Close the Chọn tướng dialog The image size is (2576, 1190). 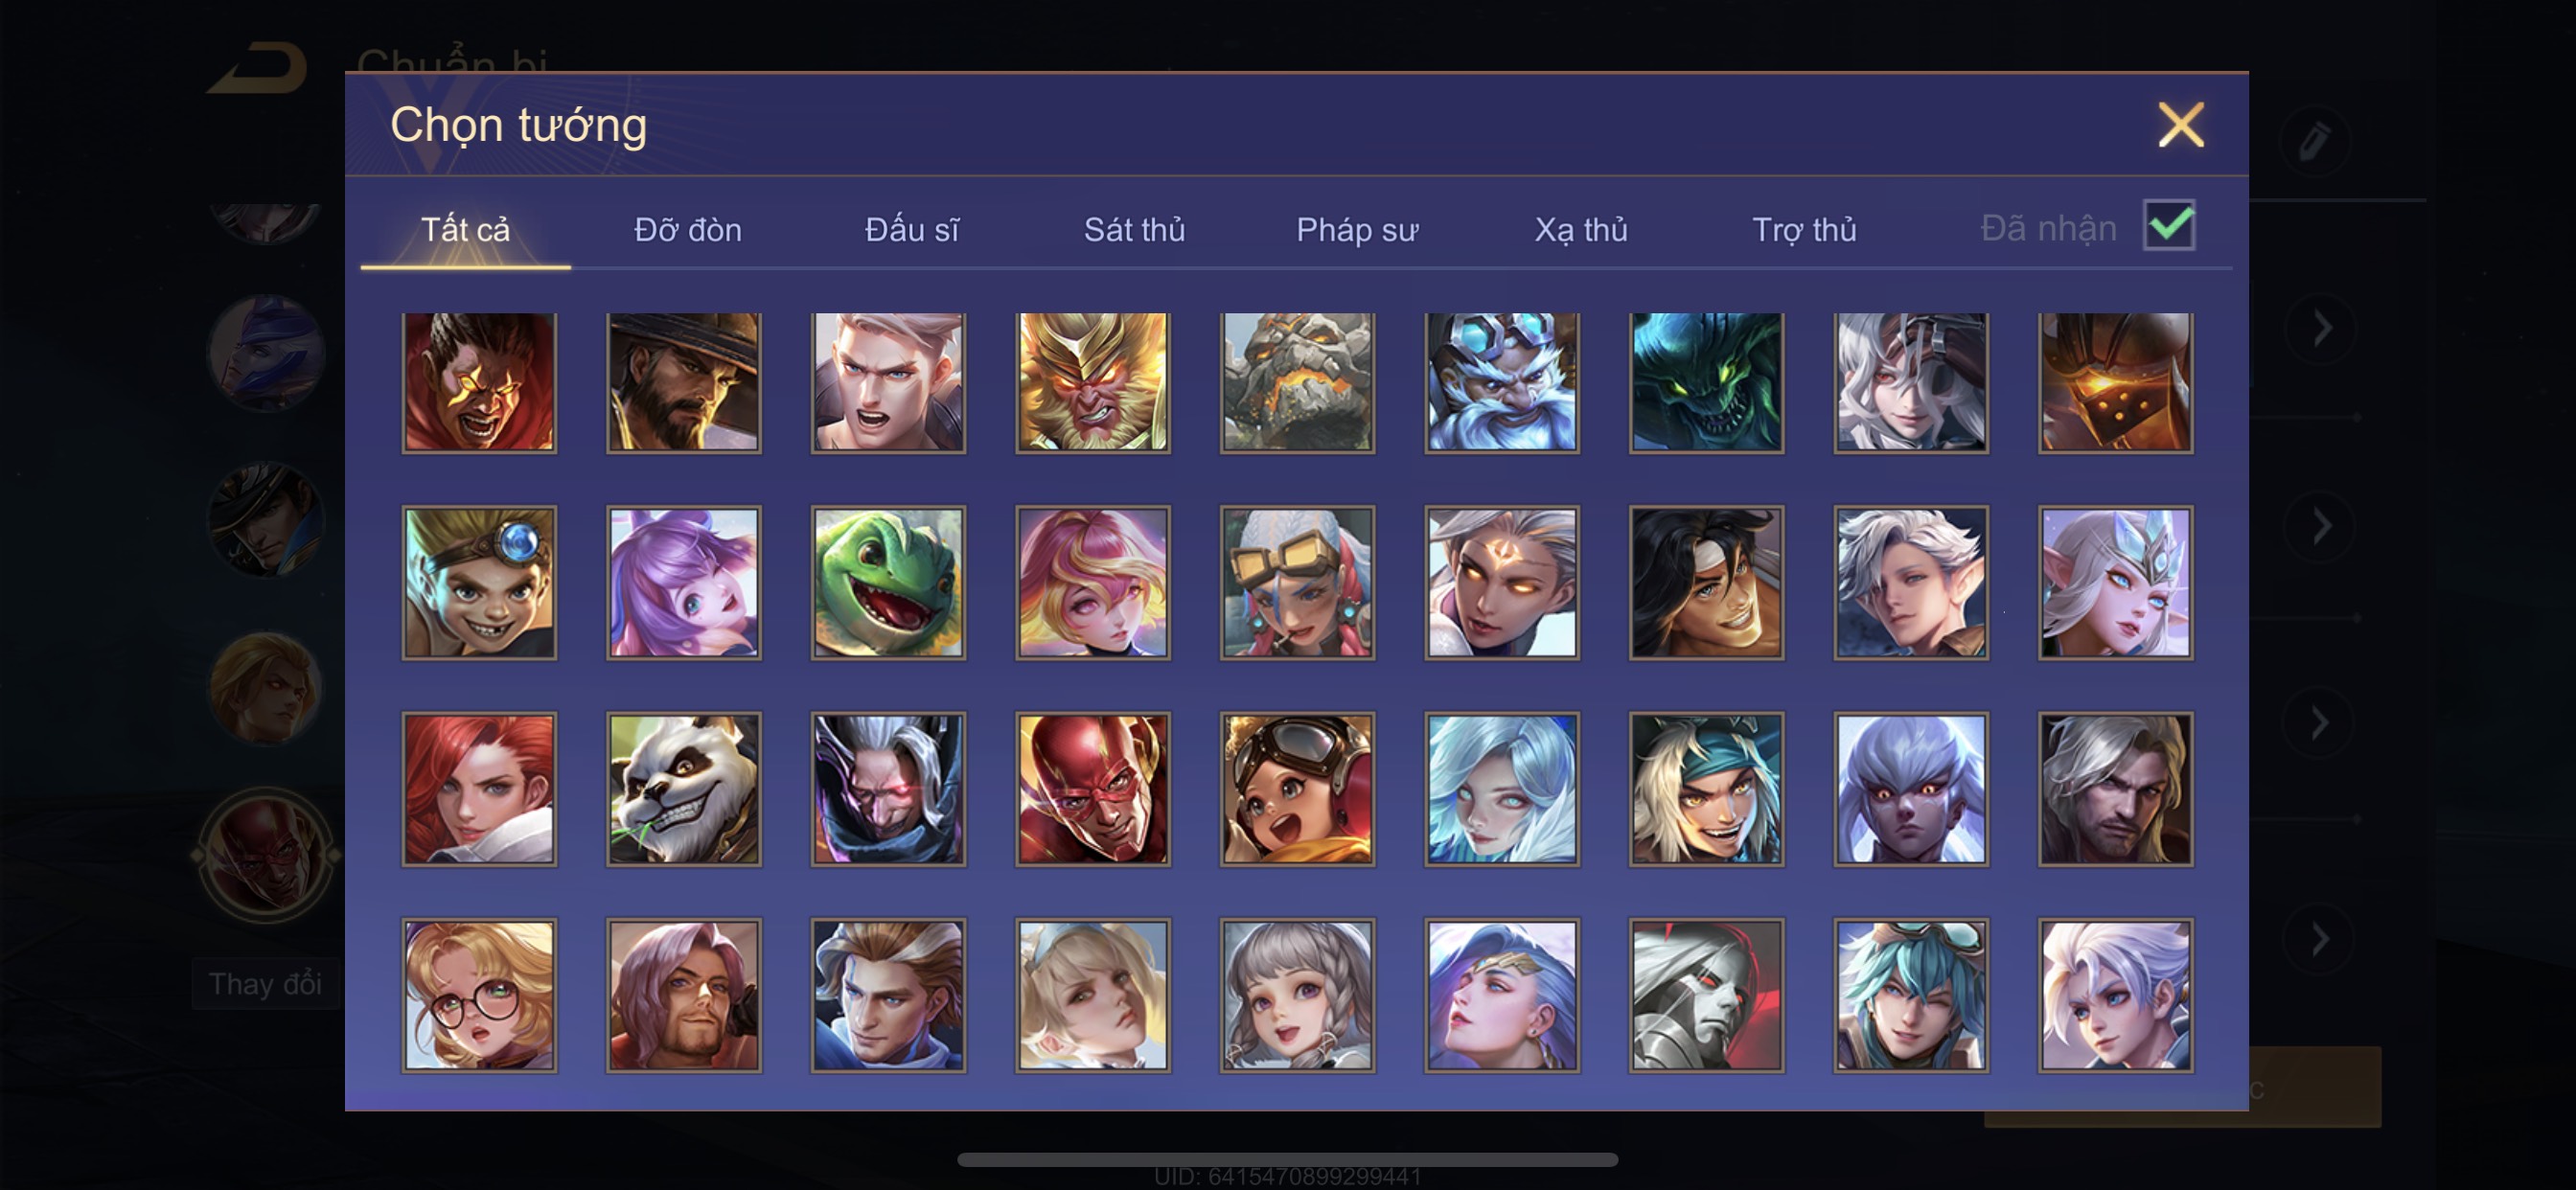pyautogui.click(x=2181, y=125)
